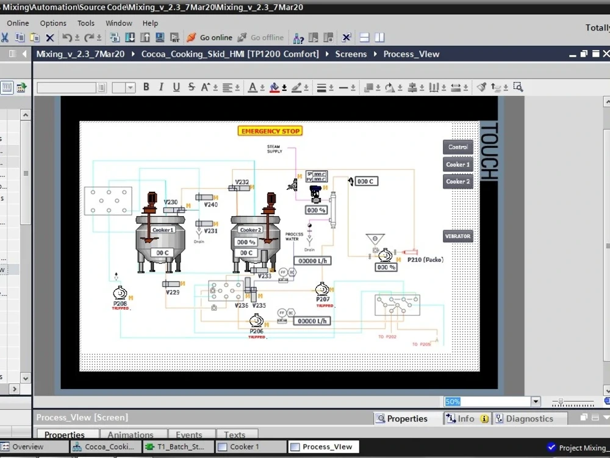This screenshot has width=610, height=458.
Task: Click the Redo icon
Action: coord(89,37)
